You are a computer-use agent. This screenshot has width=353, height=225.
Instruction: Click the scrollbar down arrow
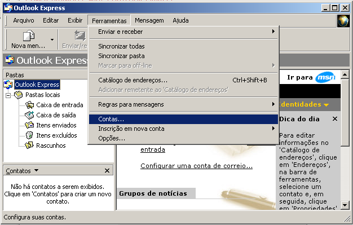pyautogui.click(x=345, y=205)
